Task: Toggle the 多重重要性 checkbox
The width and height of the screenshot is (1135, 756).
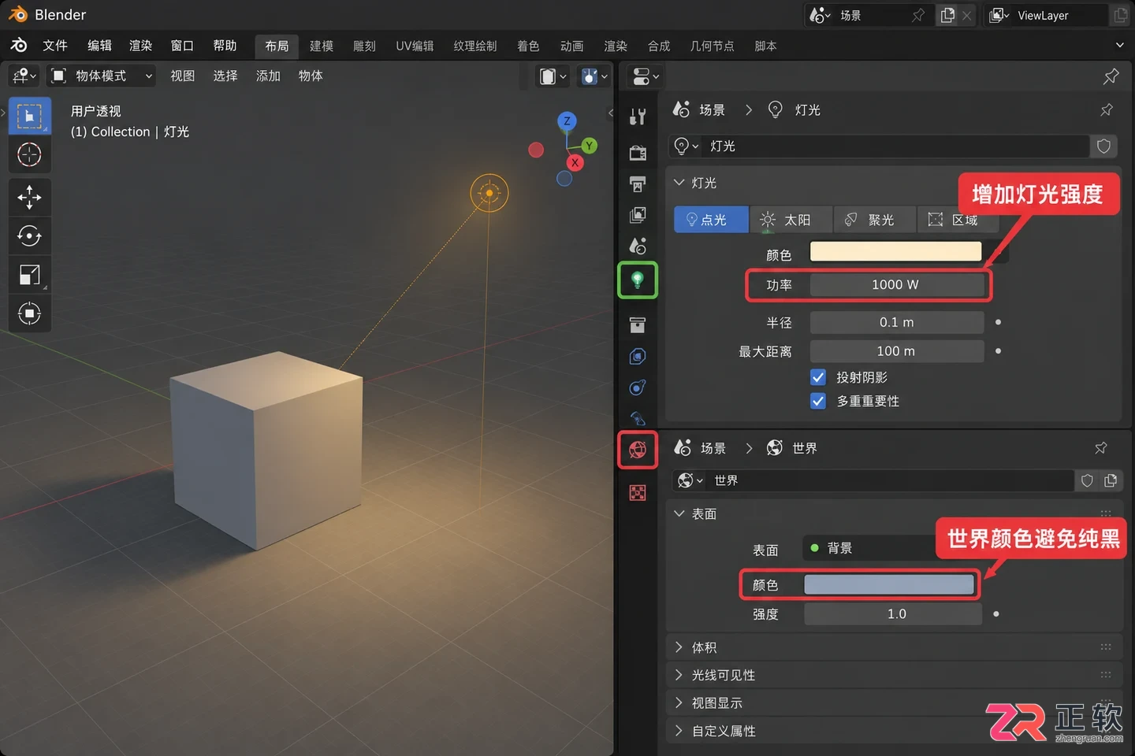Action: click(818, 401)
